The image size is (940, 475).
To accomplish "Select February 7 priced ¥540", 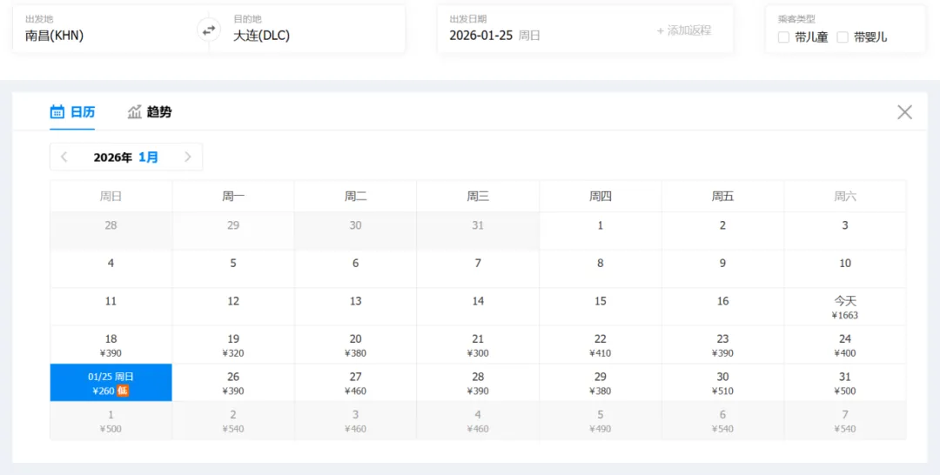I will pyautogui.click(x=845, y=420).
